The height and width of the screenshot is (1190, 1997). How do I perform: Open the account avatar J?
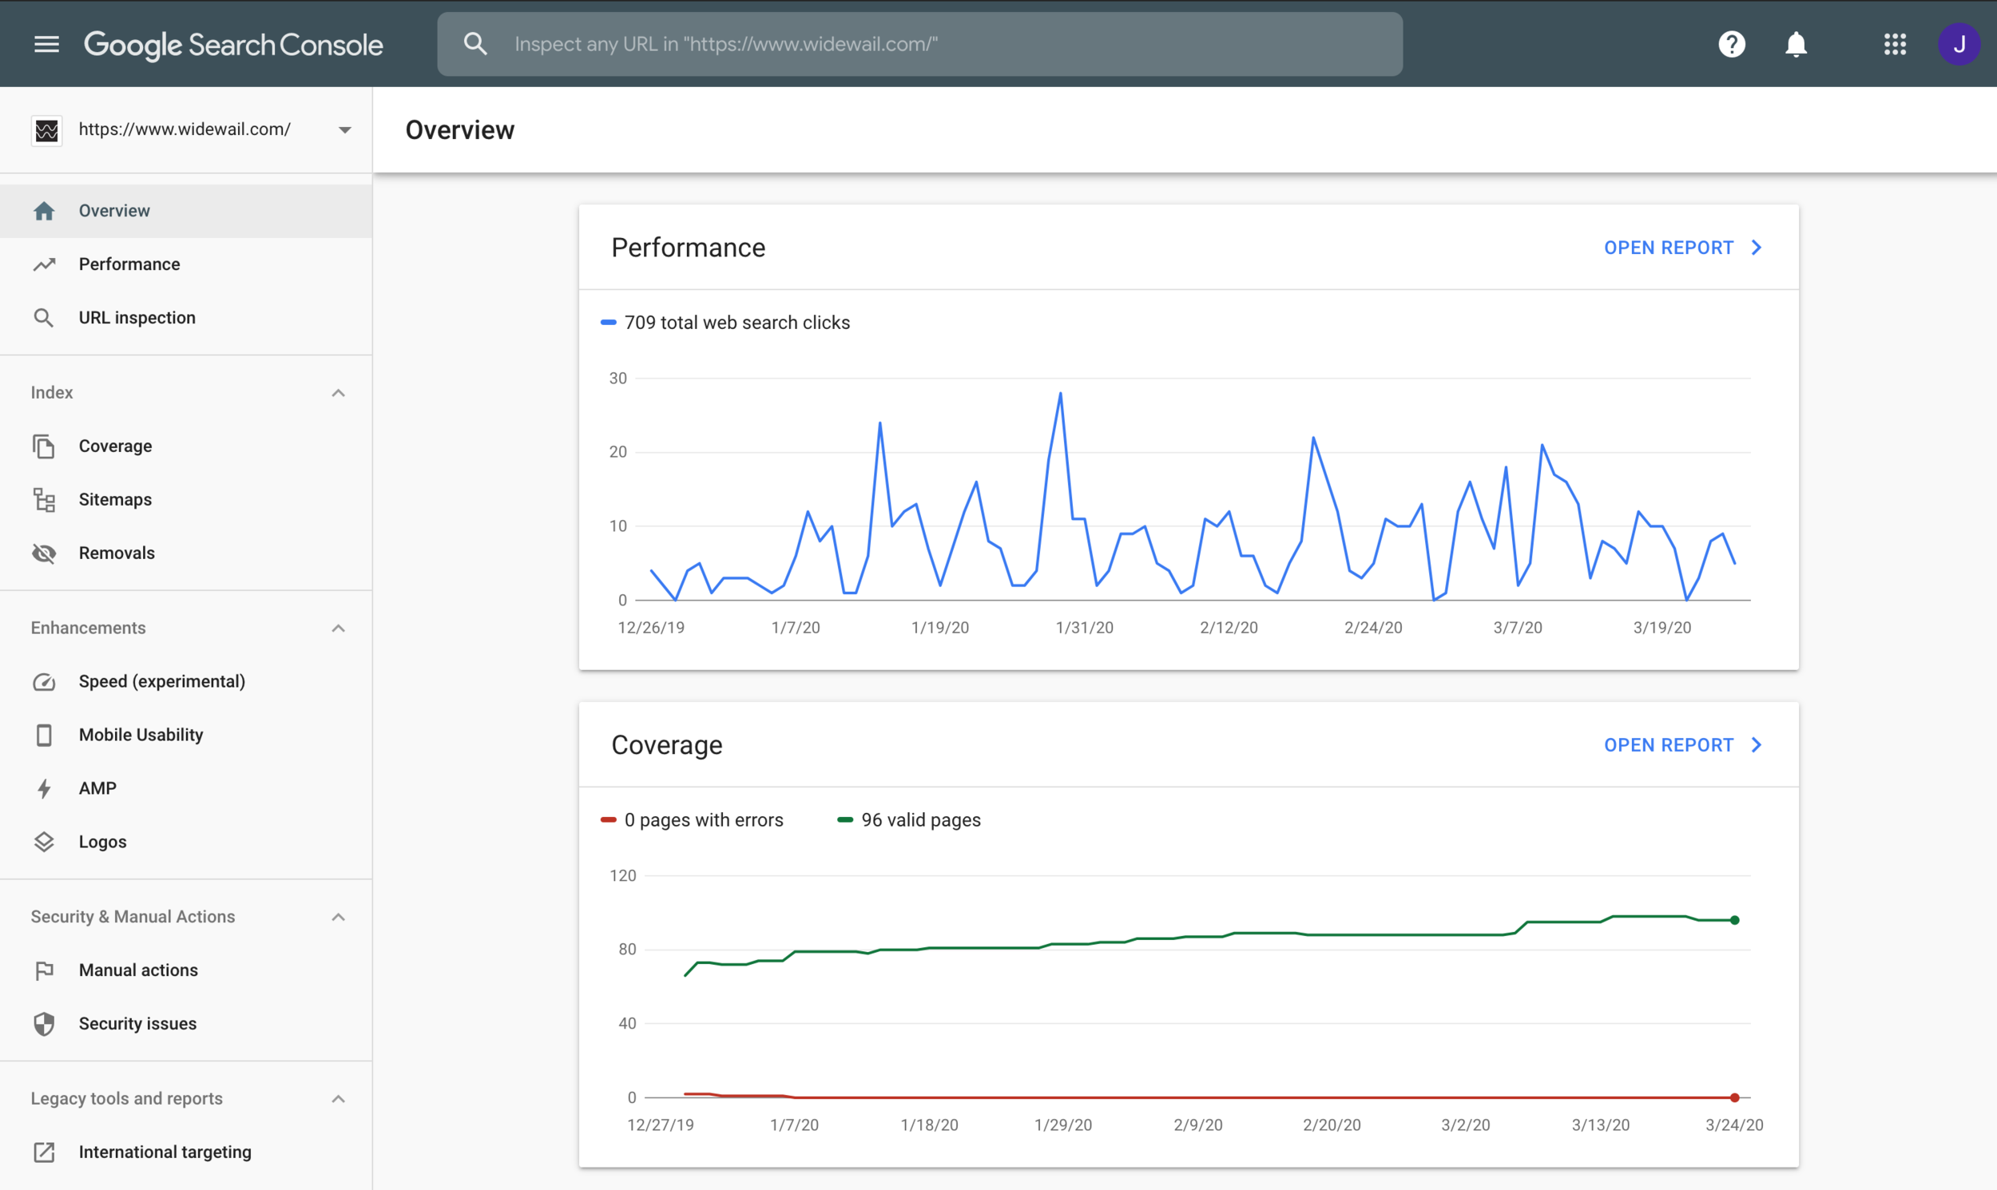click(1959, 44)
